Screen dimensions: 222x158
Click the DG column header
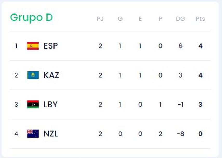point(180,19)
